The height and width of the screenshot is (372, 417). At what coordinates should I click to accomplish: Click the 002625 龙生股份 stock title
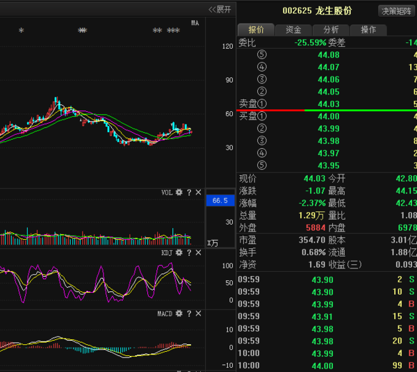pyautogui.click(x=317, y=11)
